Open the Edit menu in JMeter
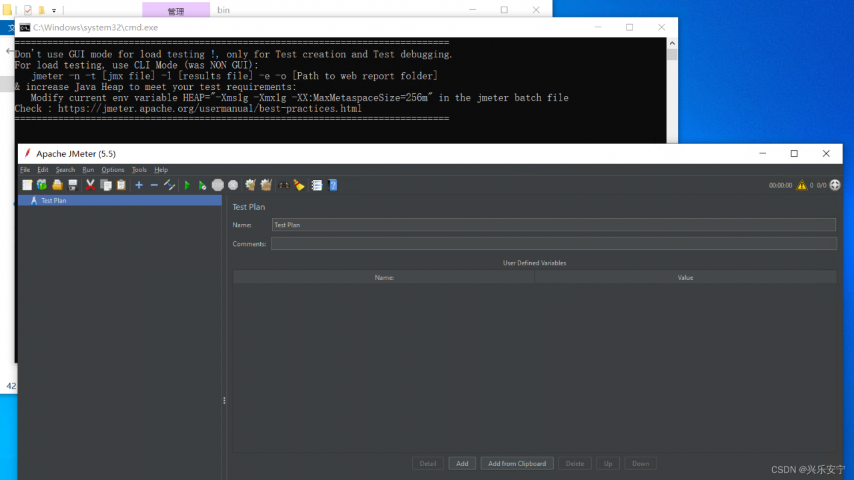 43,170
